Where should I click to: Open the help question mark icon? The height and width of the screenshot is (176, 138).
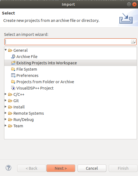(x=8, y=168)
